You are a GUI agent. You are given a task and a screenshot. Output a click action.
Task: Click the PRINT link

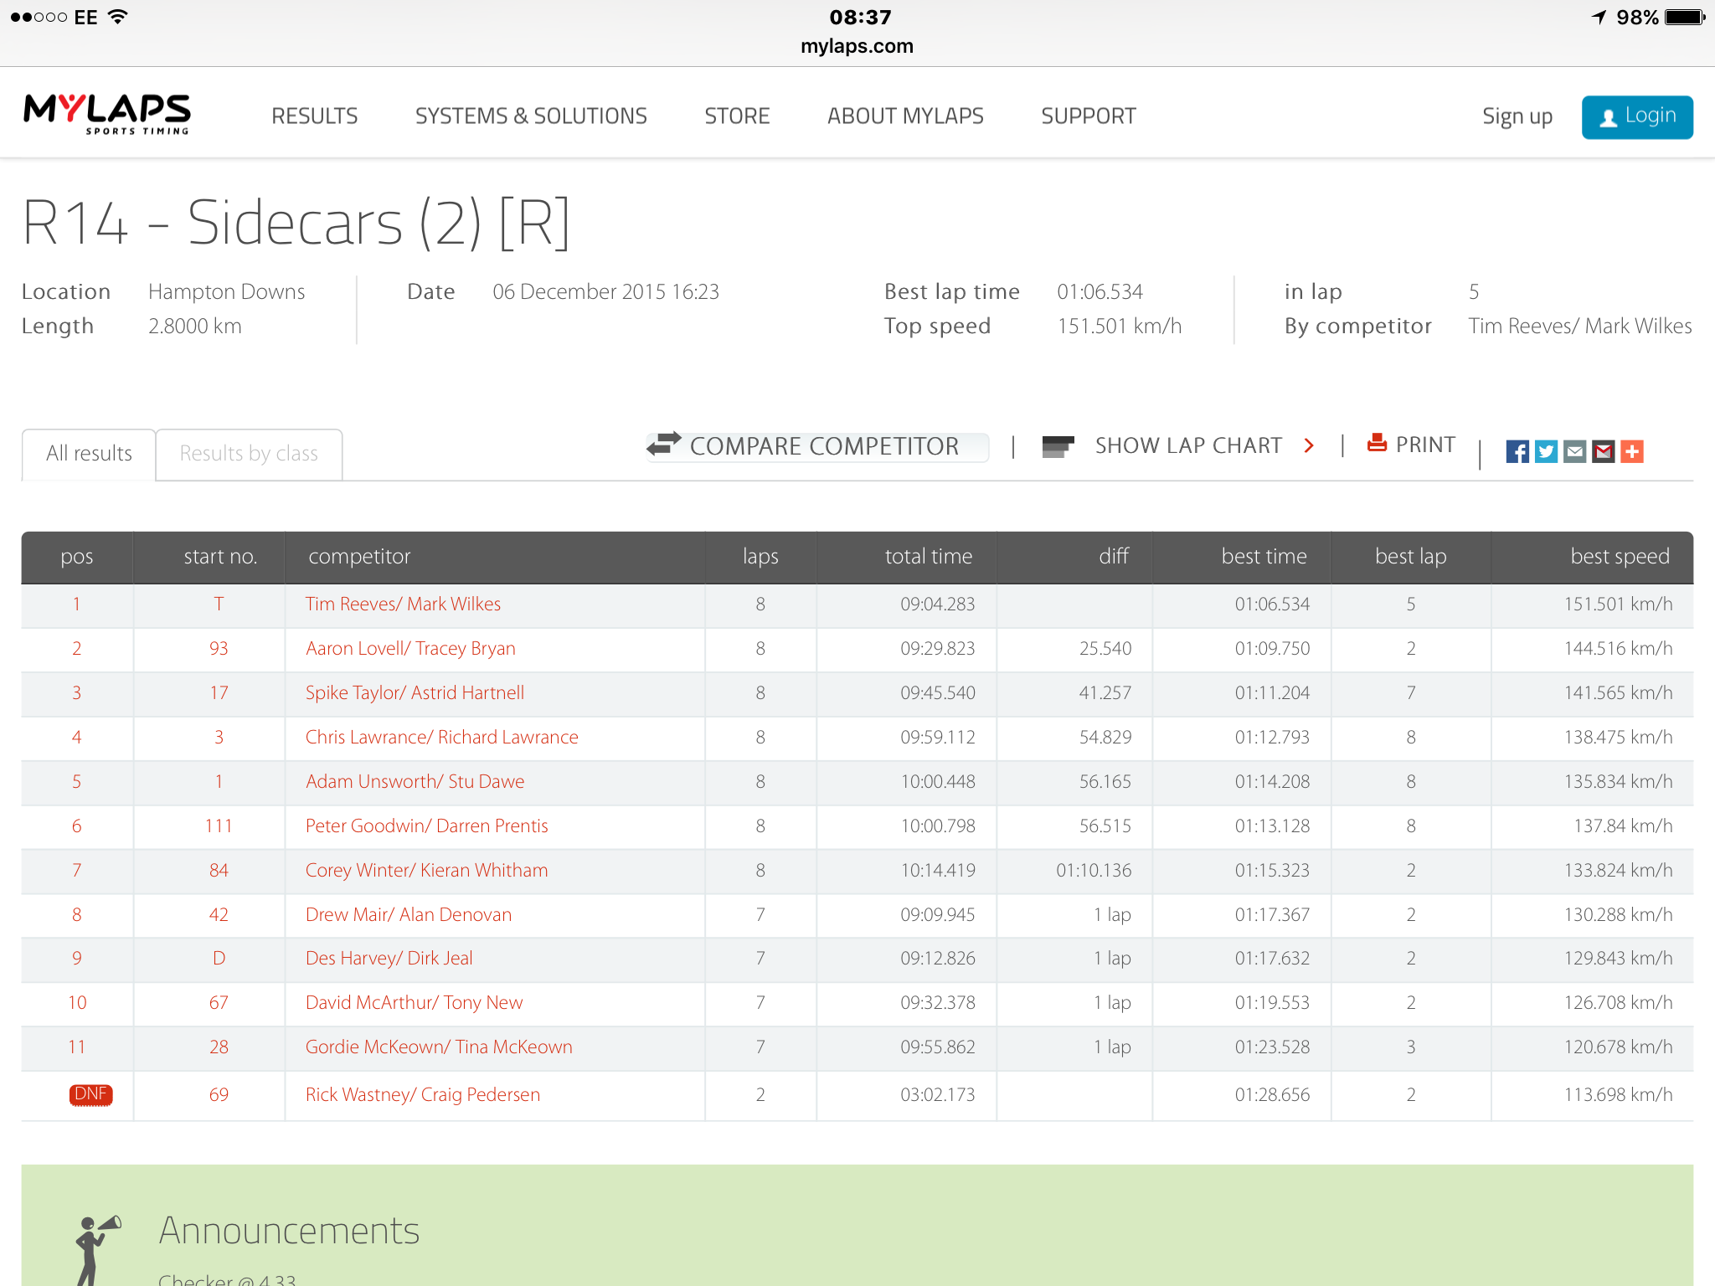click(1425, 445)
